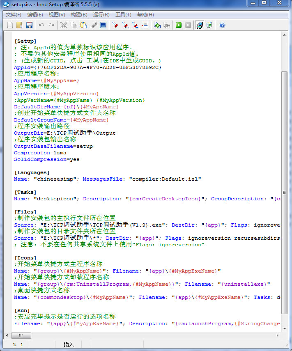Viewport: 292px width, 351px height.
Task: Compile the script
Action: [157, 25]
